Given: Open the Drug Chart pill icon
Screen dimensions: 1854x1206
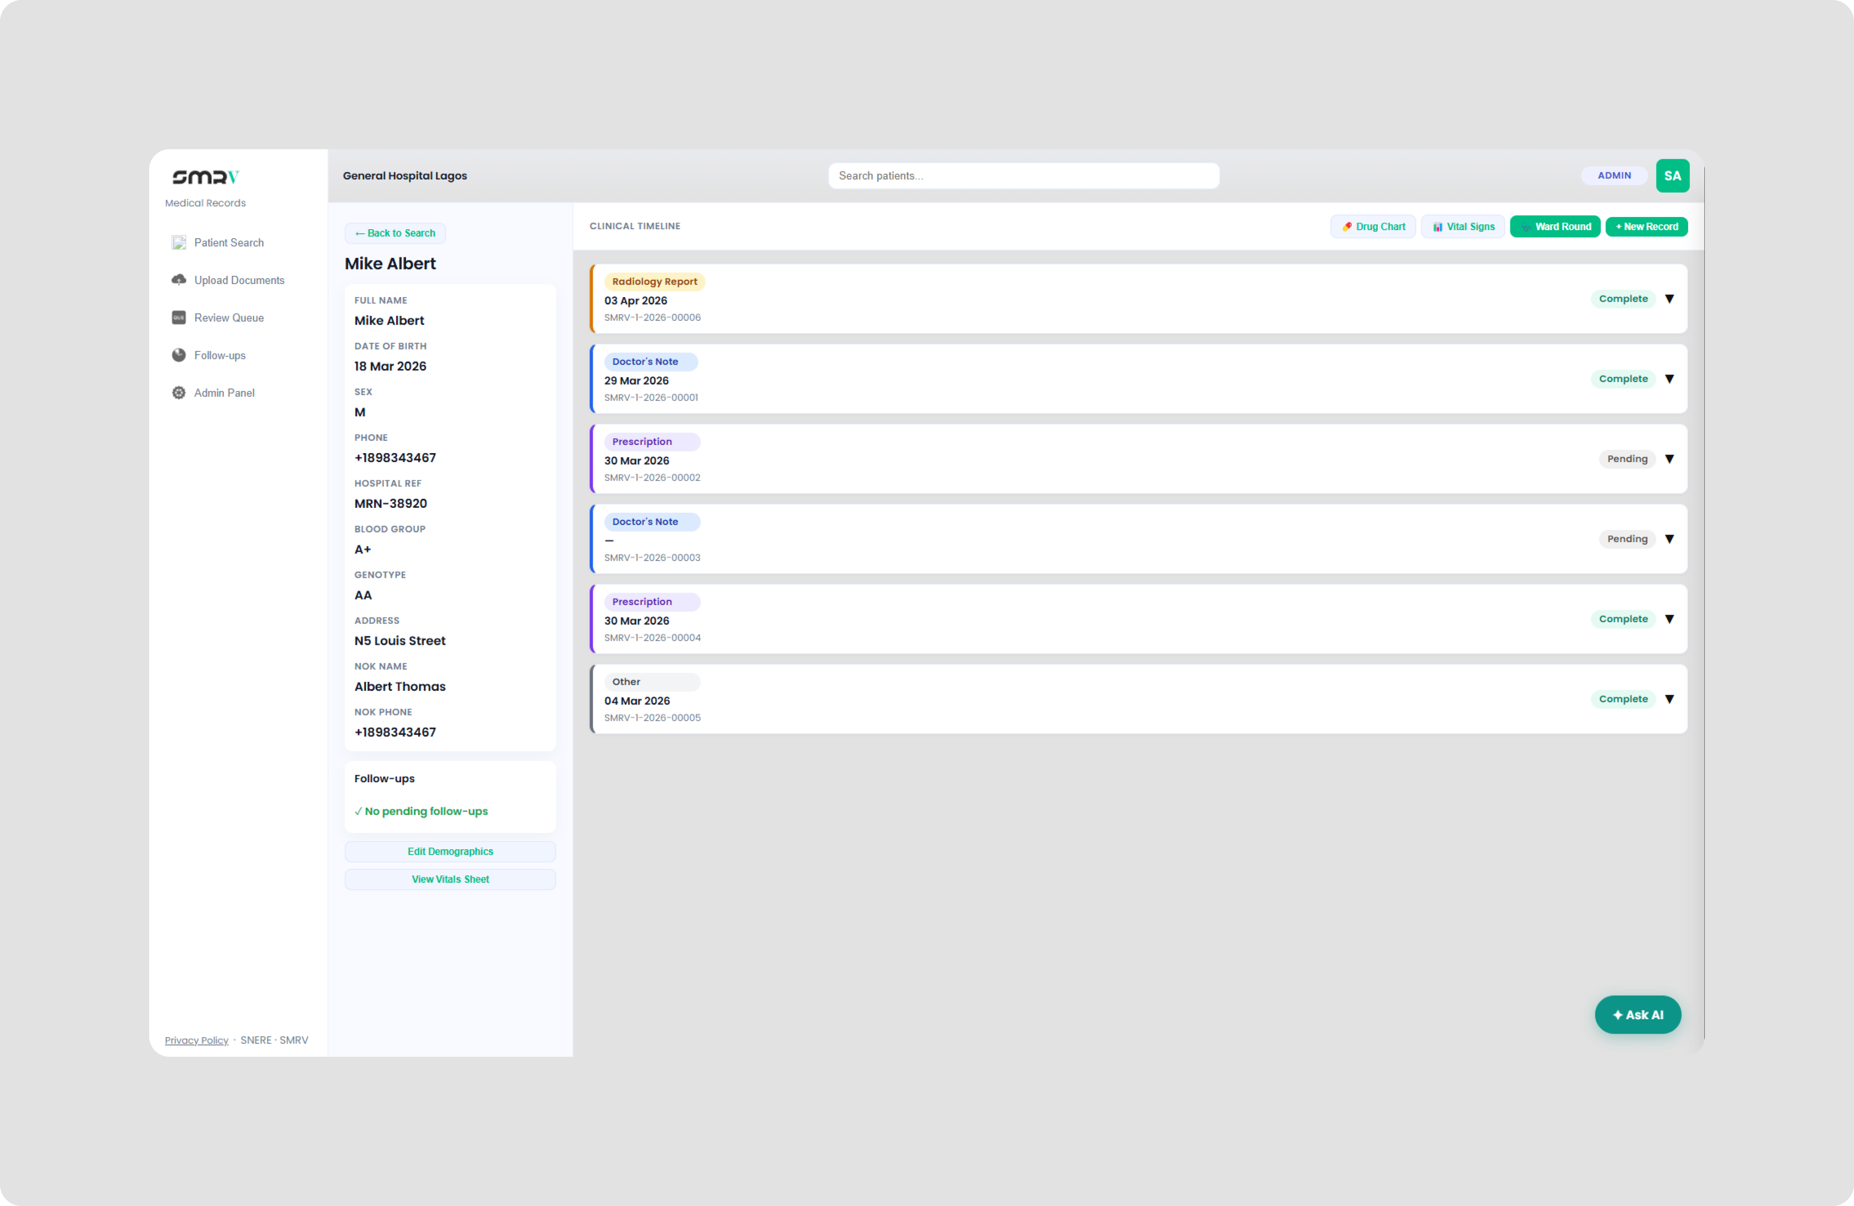Looking at the screenshot, I should click(x=1346, y=227).
